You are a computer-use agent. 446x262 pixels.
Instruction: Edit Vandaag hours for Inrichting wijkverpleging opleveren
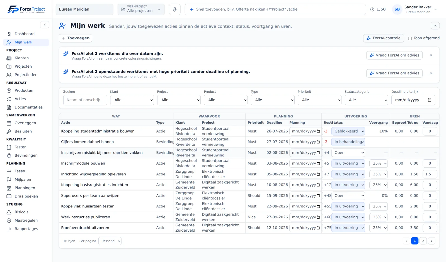[430, 174]
